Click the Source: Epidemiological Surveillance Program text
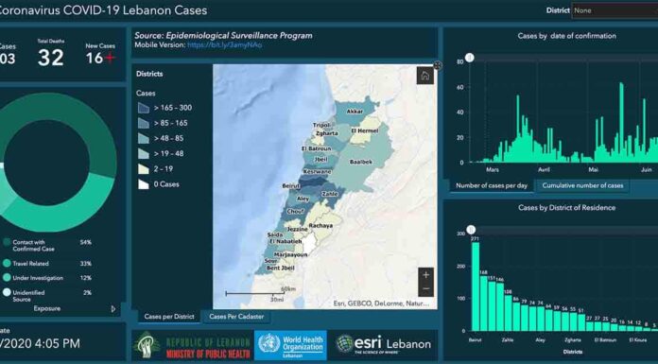This screenshot has width=658, height=364. point(223,36)
